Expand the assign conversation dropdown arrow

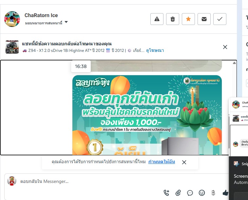tap(66, 22)
